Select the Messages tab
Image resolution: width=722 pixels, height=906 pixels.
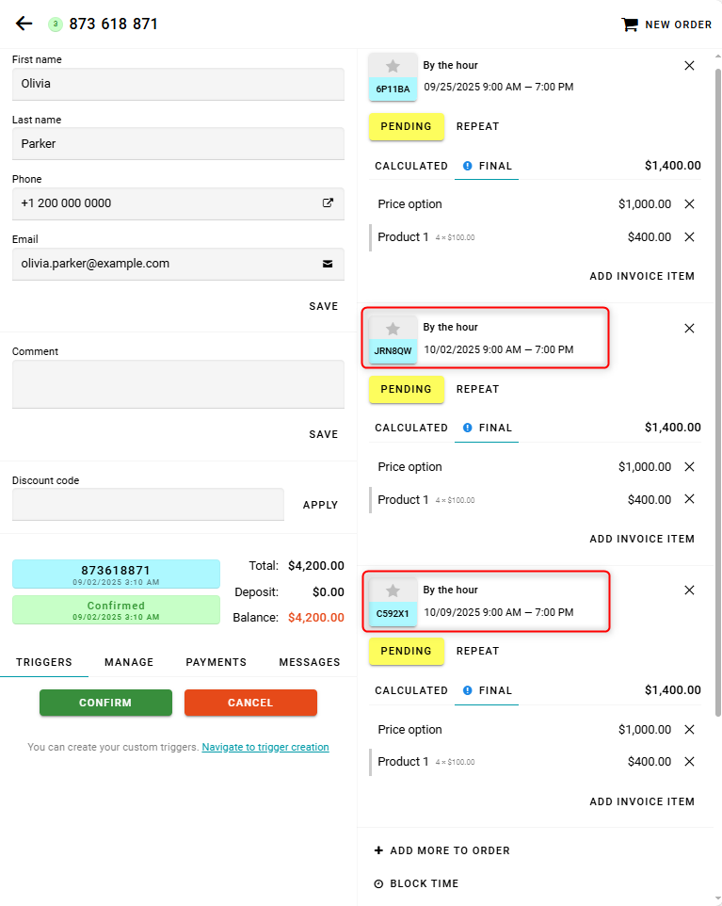coord(309,662)
